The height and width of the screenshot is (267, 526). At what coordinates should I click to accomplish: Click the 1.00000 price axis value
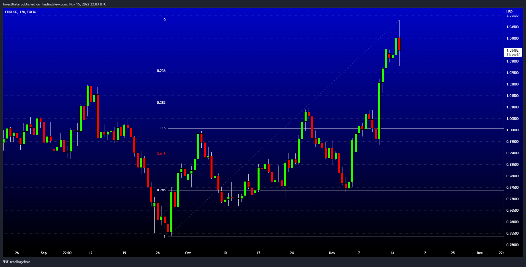(x=513, y=130)
